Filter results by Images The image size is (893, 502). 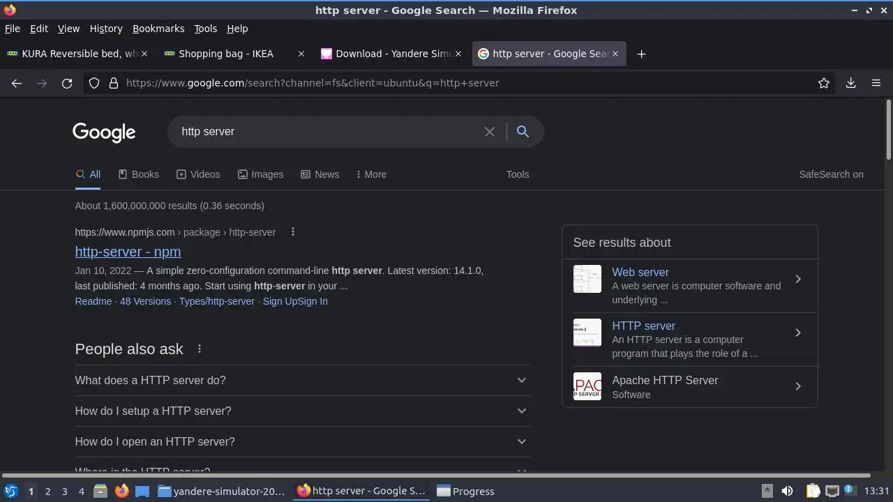click(x=260, y=174)
